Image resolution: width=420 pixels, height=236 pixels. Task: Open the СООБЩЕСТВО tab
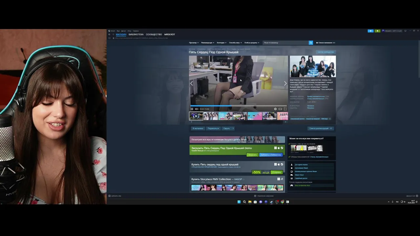click(154, 34)
